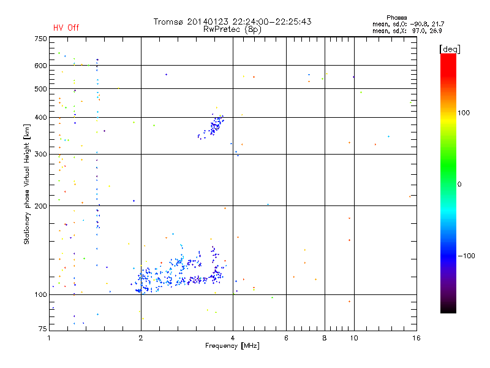Click the '750' height axis label

41,39
